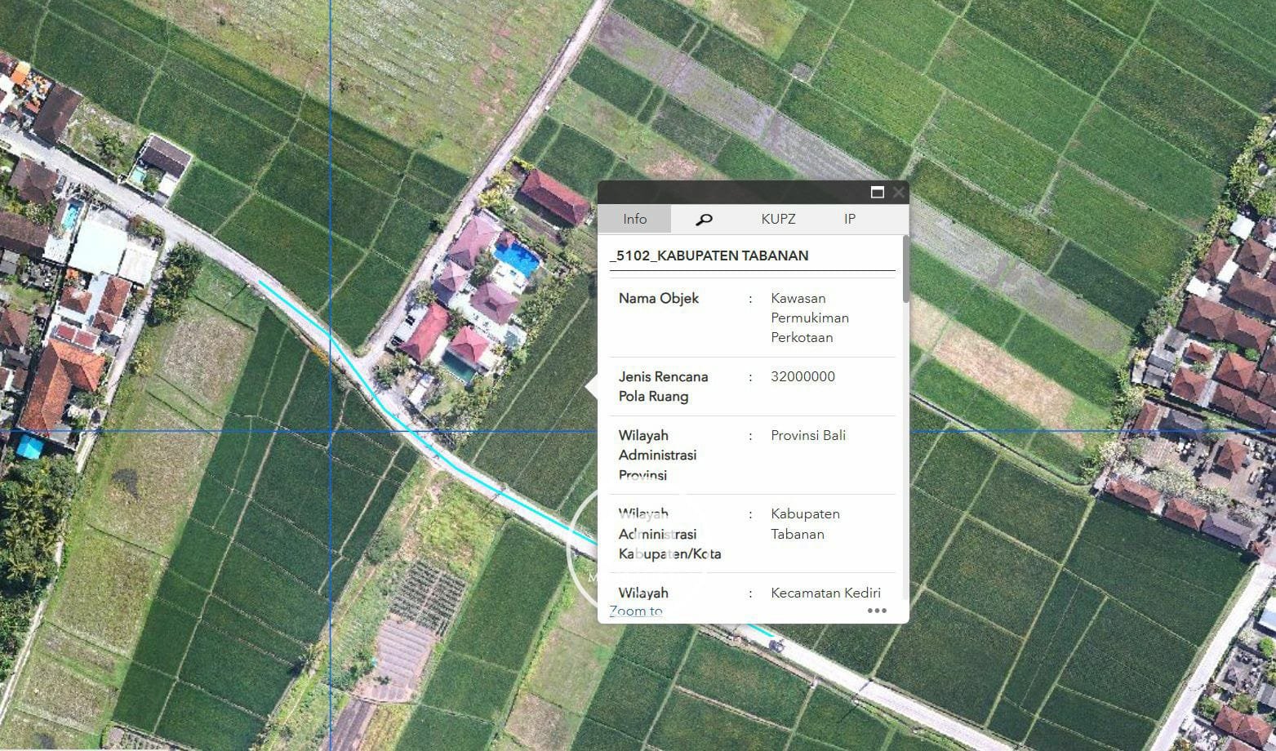Click the _5102_KABUPATEN TABANAN popup title
Screen dimensions: 1276x751
coord(709,256)
